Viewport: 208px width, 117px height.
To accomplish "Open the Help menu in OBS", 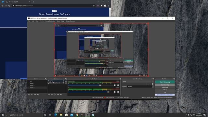I will click(63, 21).
